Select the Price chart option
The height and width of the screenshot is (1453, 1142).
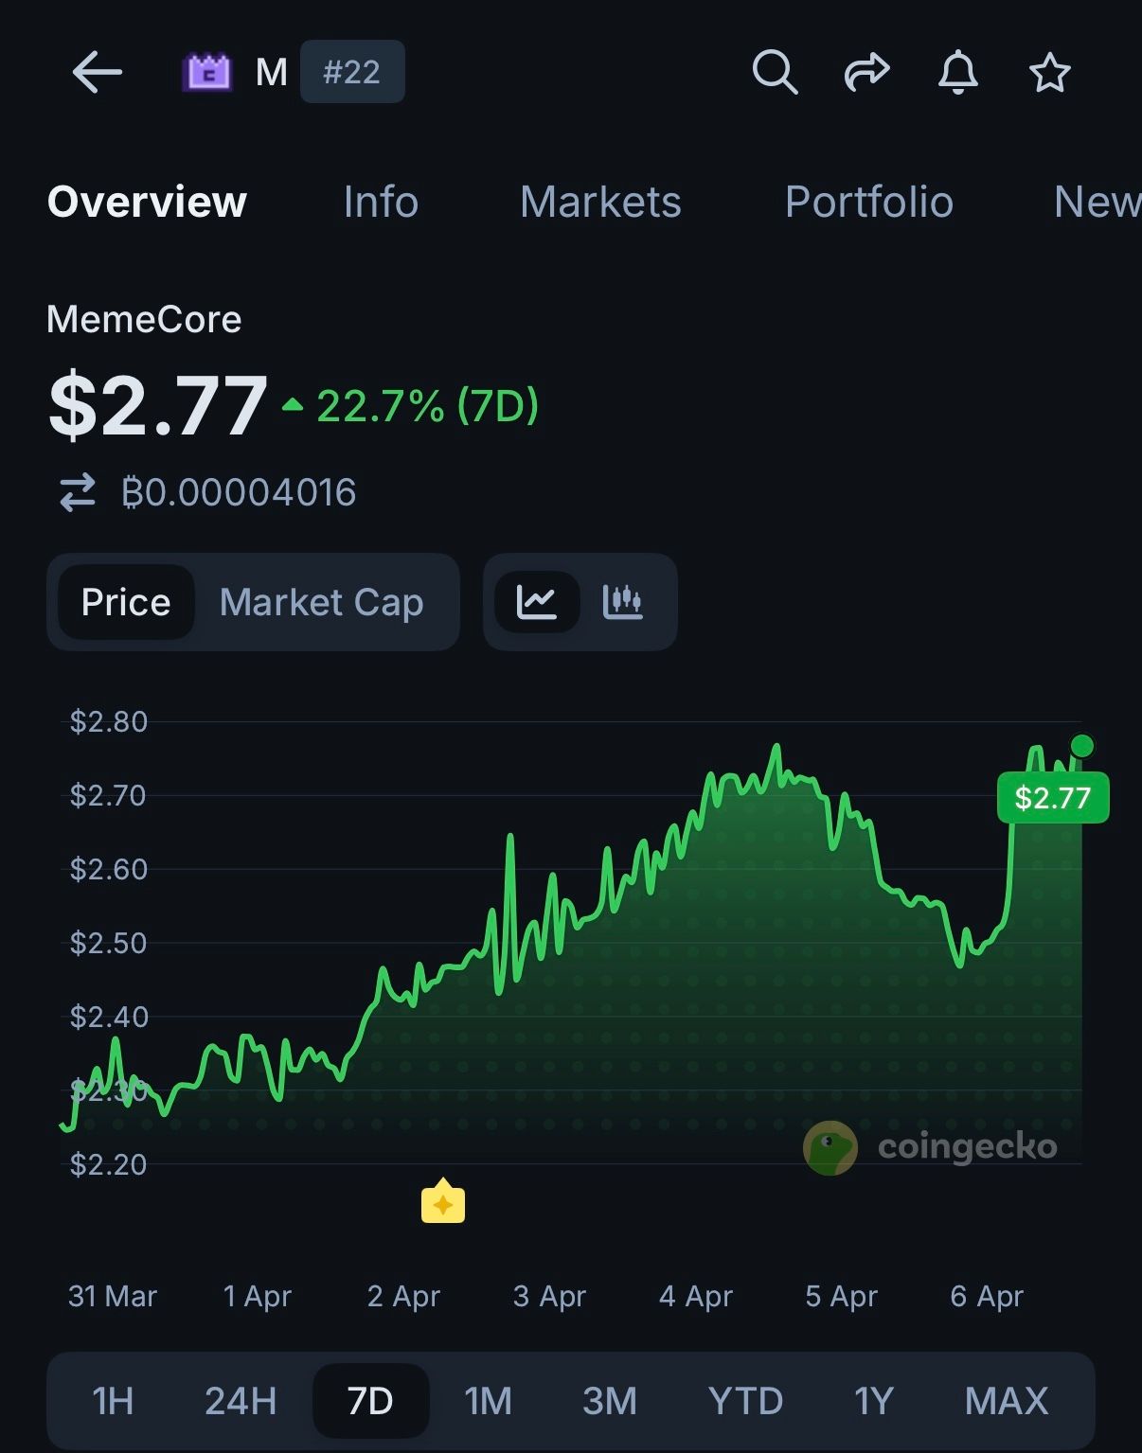(x=126, y=602)
